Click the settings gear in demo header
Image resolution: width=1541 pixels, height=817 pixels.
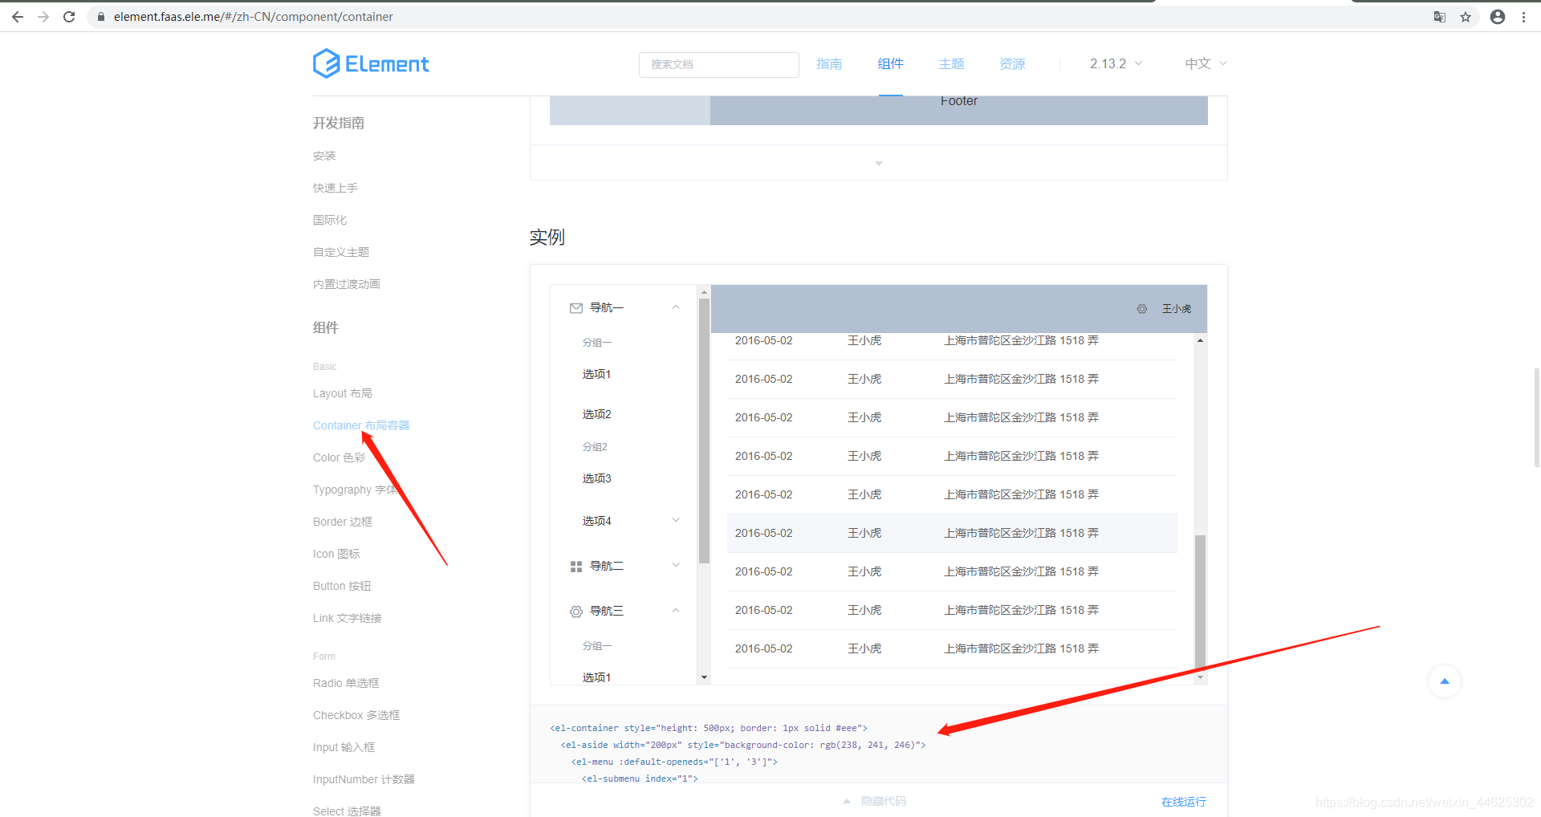pyautogui.click(x=1142, y=309)
